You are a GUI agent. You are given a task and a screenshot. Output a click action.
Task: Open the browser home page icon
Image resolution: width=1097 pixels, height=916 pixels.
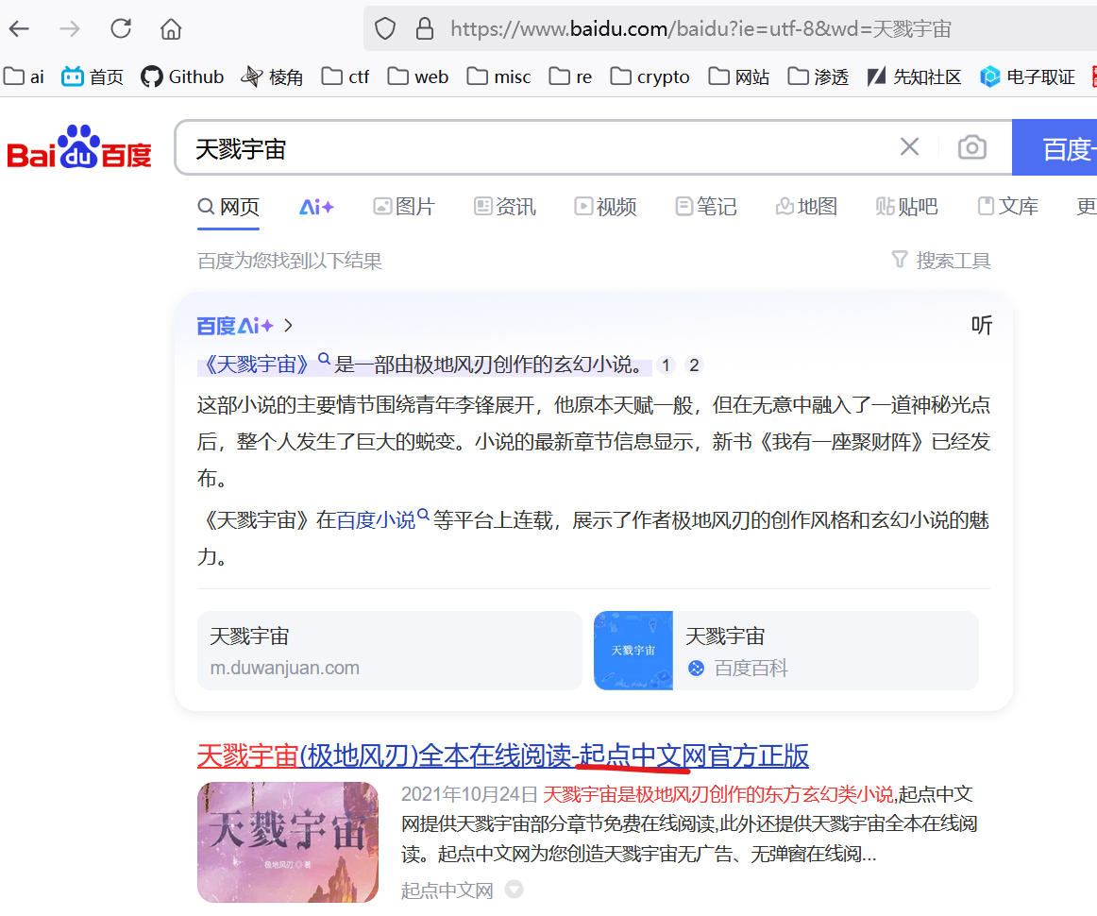coord(171,28)
